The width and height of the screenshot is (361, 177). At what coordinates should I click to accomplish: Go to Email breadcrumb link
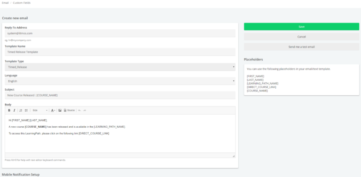[x=5, y=3]
